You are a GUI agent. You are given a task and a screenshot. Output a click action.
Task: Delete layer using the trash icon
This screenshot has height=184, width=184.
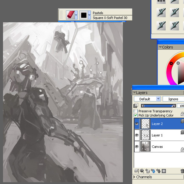183,171
